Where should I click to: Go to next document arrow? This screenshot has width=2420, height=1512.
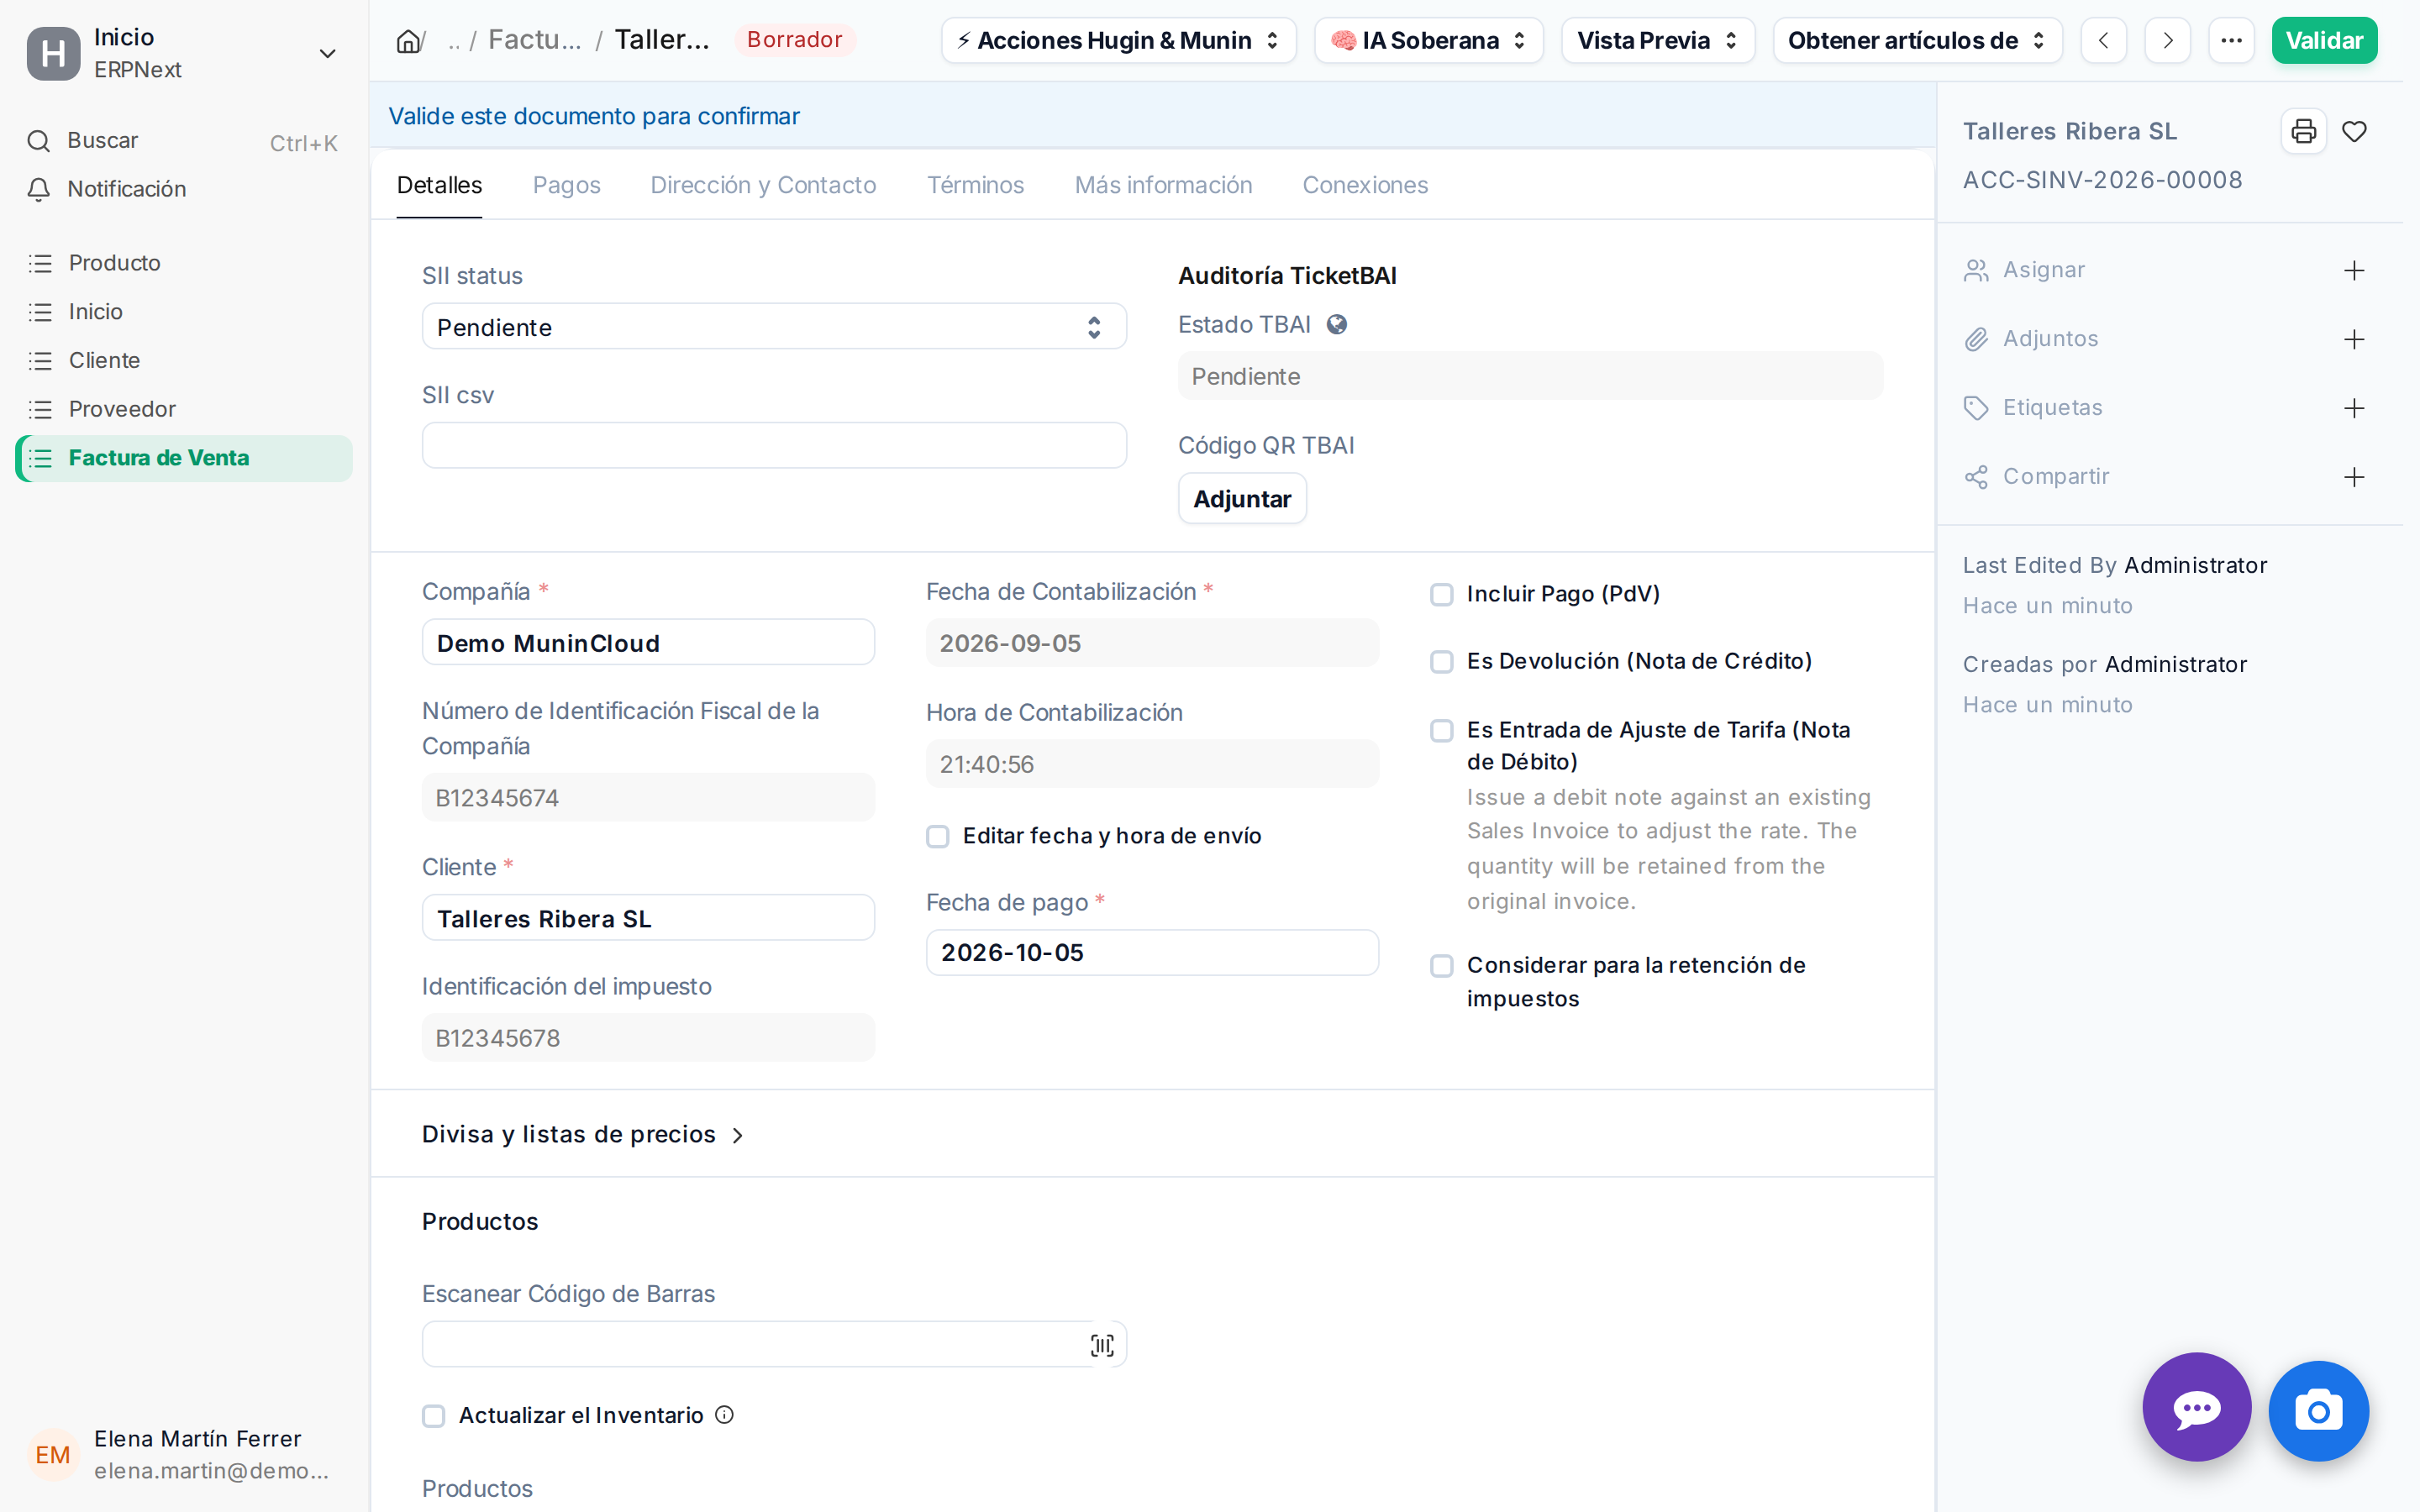[x=2167, y=41]
